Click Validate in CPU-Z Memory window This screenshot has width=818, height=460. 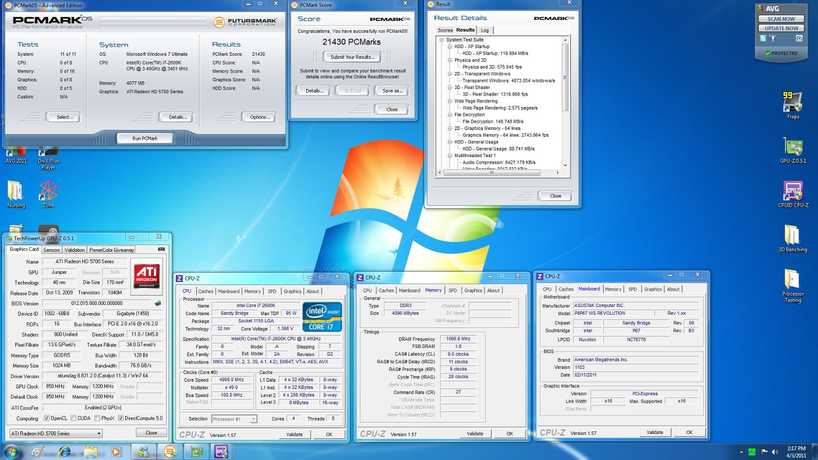point(475,433)
